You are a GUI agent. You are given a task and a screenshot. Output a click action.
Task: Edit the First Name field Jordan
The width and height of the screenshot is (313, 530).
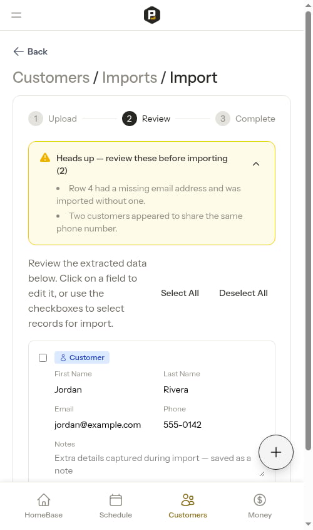pyautogui.click(x=68, y=390)
